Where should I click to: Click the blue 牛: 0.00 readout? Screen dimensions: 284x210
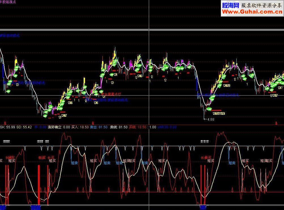41,127
